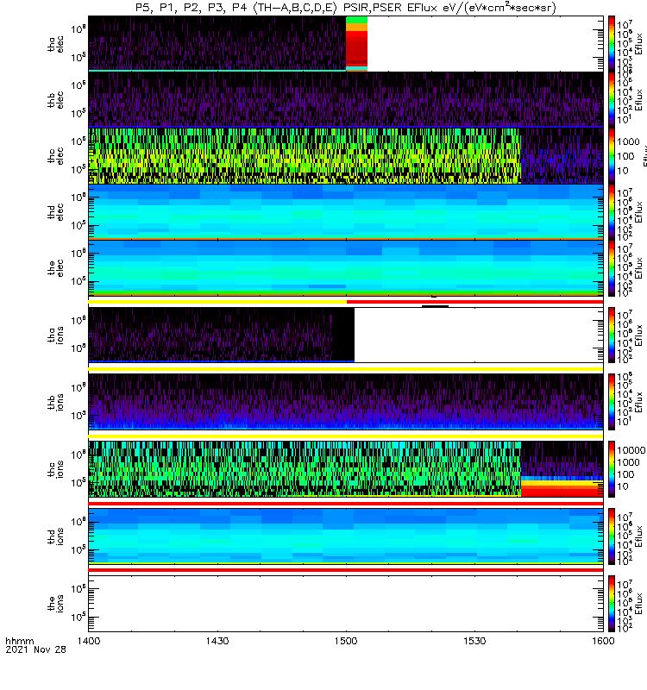Select the 'tha ions' y-axis label

coord(56,335)
